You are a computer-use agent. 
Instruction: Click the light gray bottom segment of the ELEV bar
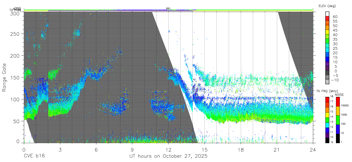[328, 82]
